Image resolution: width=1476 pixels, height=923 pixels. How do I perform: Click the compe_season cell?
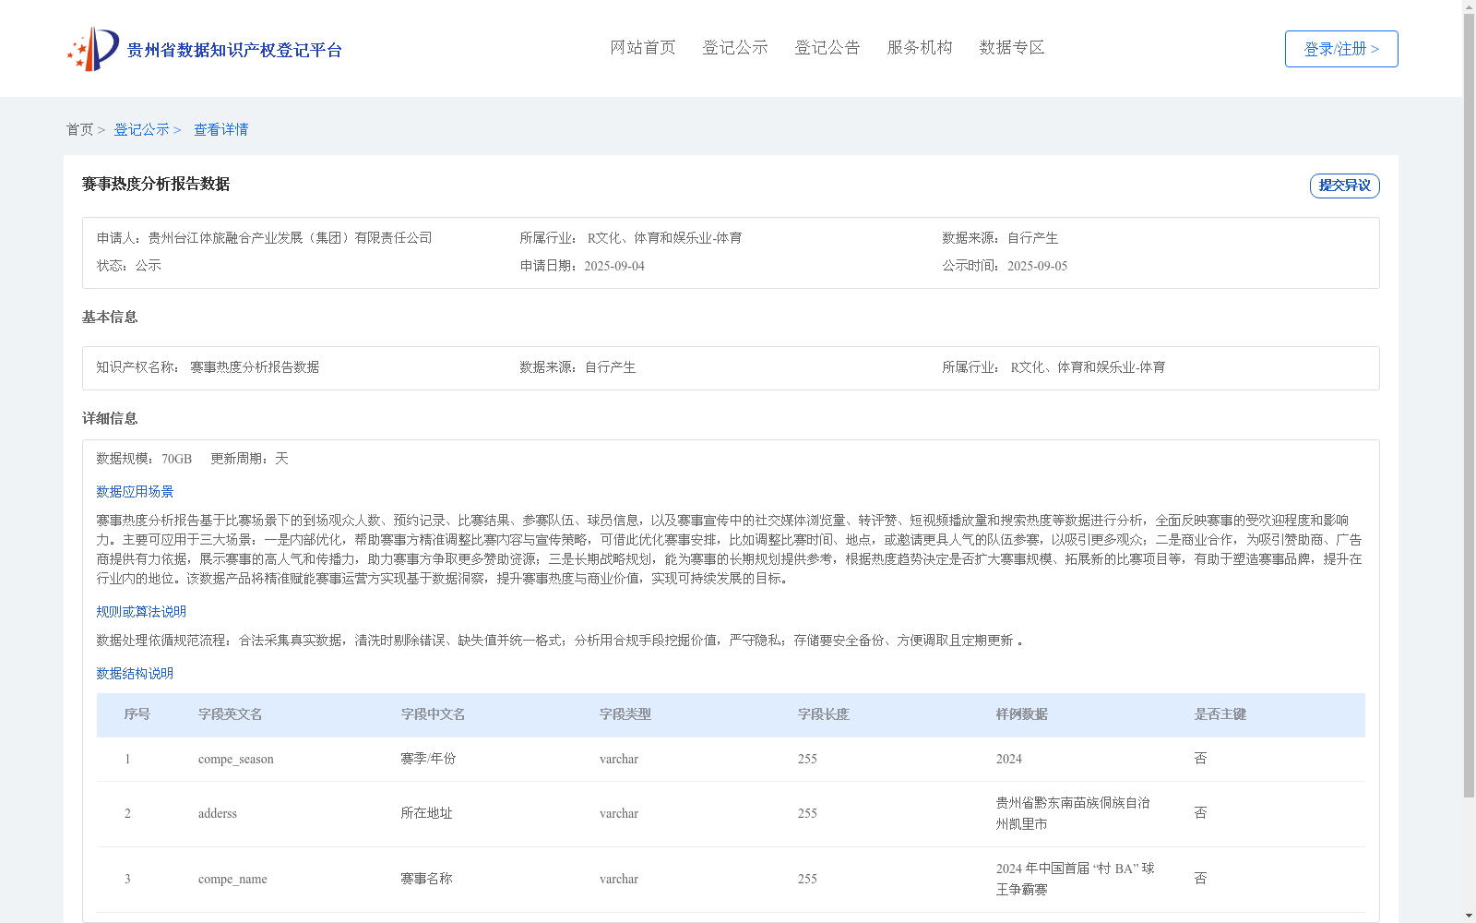point(236,759)
